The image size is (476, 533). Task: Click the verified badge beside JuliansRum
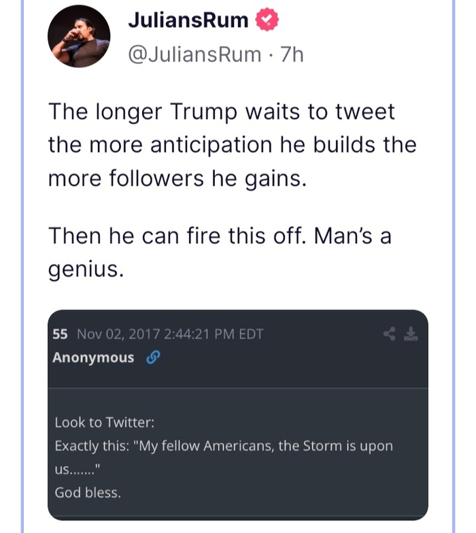266,21
